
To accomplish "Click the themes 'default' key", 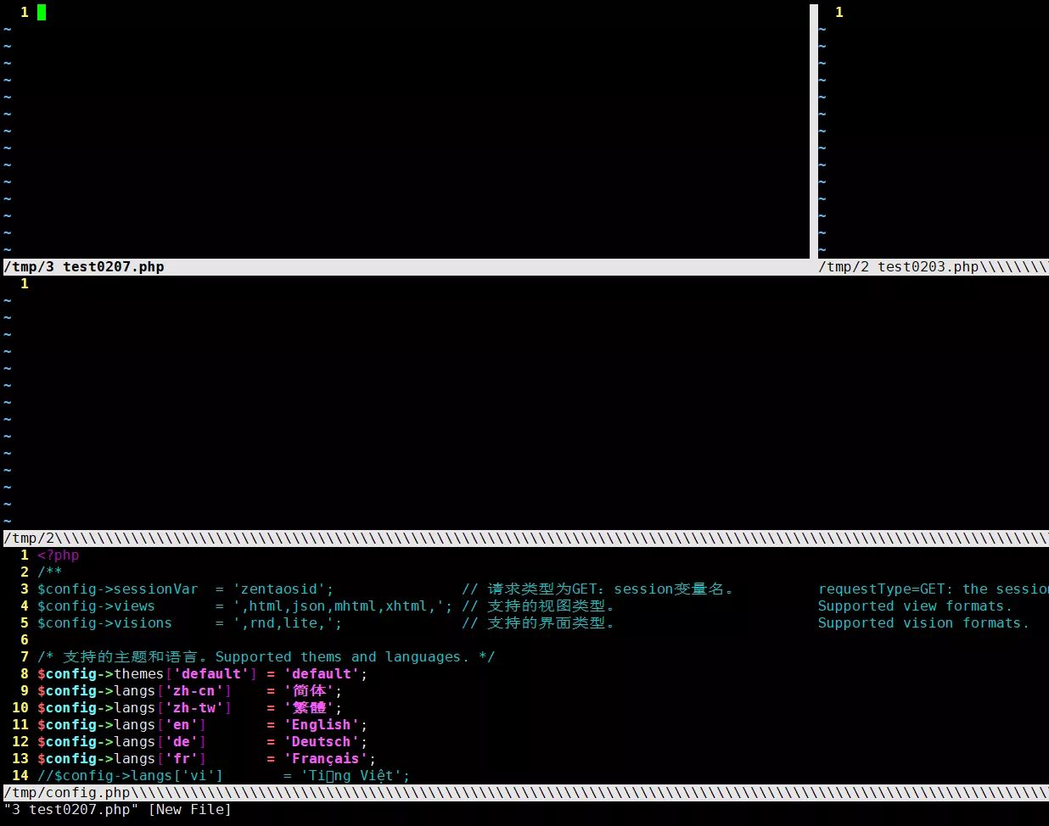I will click(211, 674).
